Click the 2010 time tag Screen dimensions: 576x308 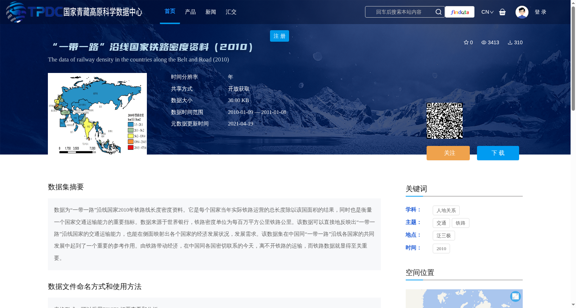(x=441, y=248)
